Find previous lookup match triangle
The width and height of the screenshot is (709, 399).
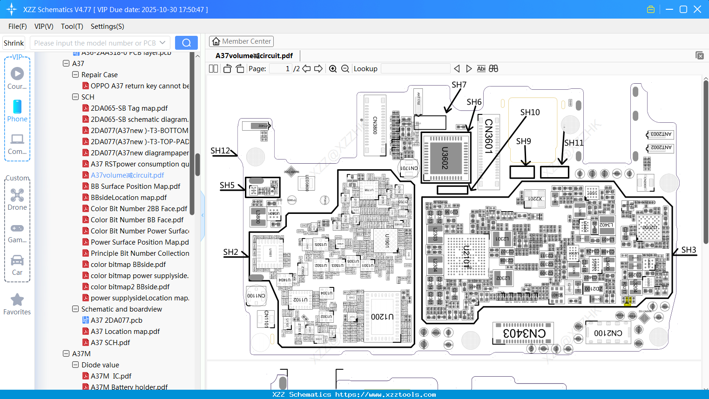click(457, 69)
